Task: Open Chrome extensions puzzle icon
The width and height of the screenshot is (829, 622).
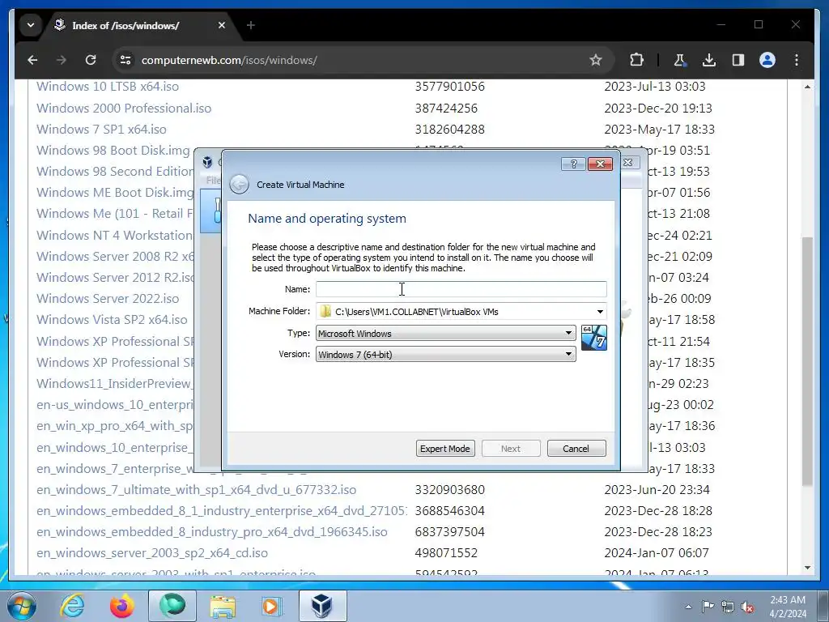Action: pyautogui.click(x=636, y=60)
